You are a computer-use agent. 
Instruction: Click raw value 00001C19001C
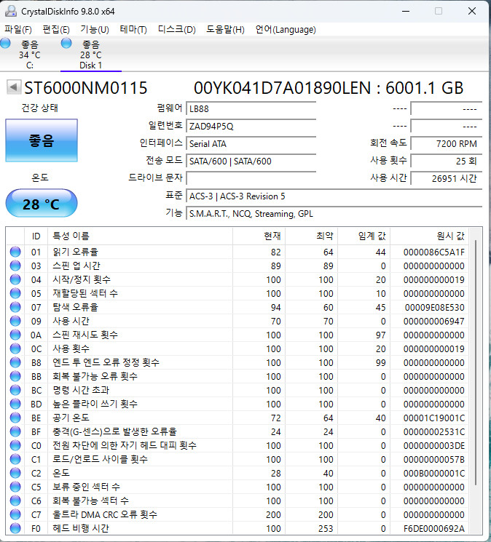[434, 418]
